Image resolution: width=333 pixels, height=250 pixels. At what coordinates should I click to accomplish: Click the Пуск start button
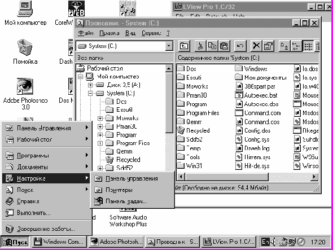15,242
